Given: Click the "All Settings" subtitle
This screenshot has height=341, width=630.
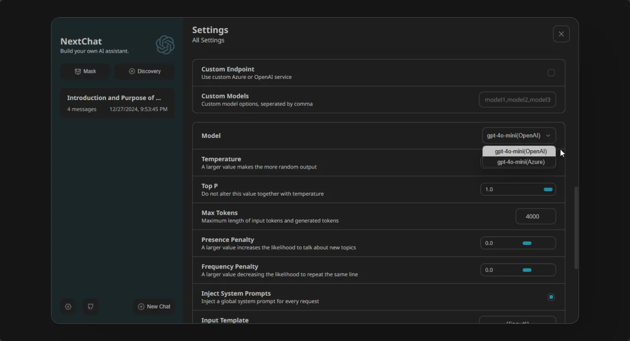Looking at the screenshot, I should click(208, 40).
